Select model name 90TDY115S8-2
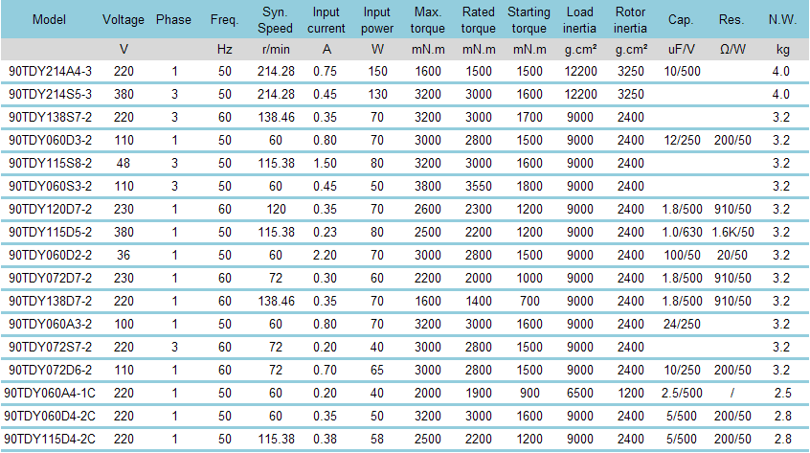The image size is (810, 453). [50, 163]
